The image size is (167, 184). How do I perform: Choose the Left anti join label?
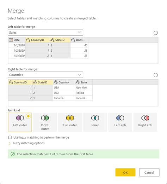tap(120, 125)
